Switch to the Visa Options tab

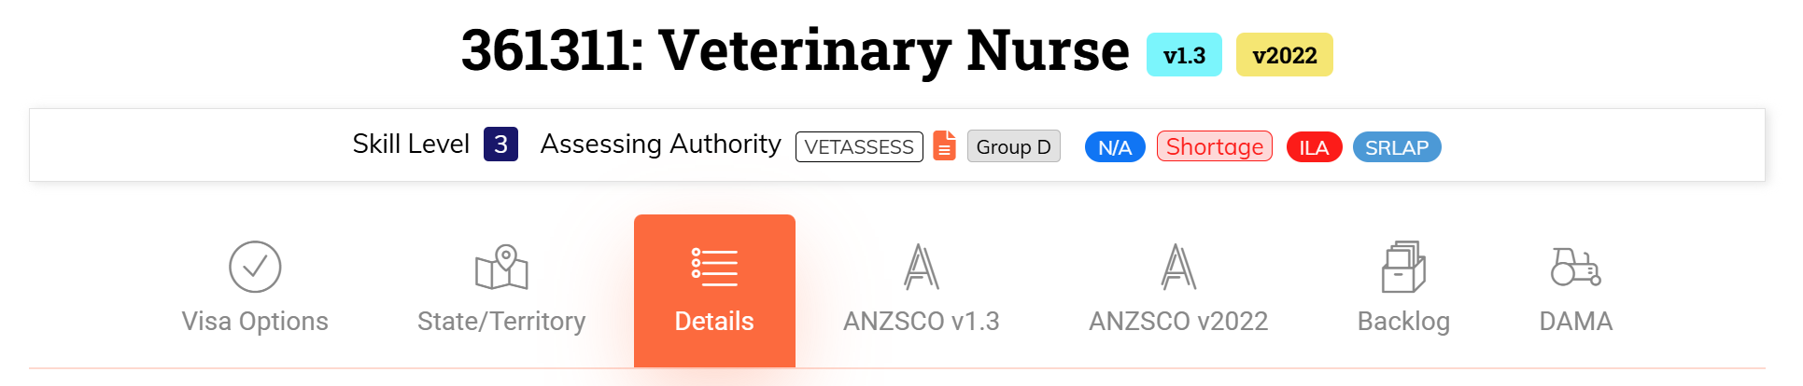[255, 321]
